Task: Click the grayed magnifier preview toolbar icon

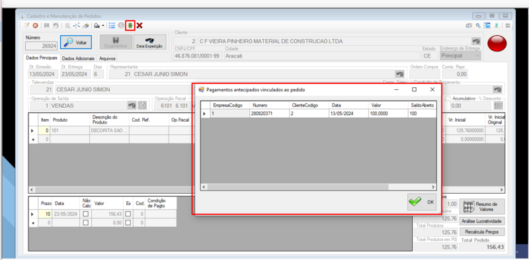Action: pyautogui.click(x=67, y=25)
